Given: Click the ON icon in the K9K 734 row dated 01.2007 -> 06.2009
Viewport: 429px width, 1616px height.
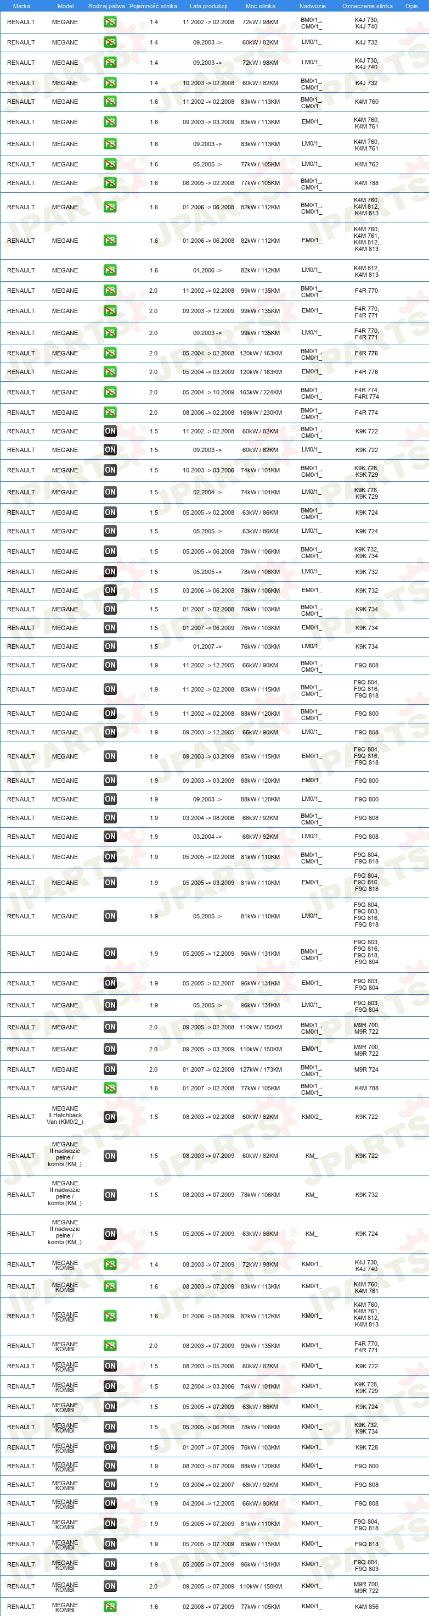Looking at the screenshot, I should tap(110, 628).
